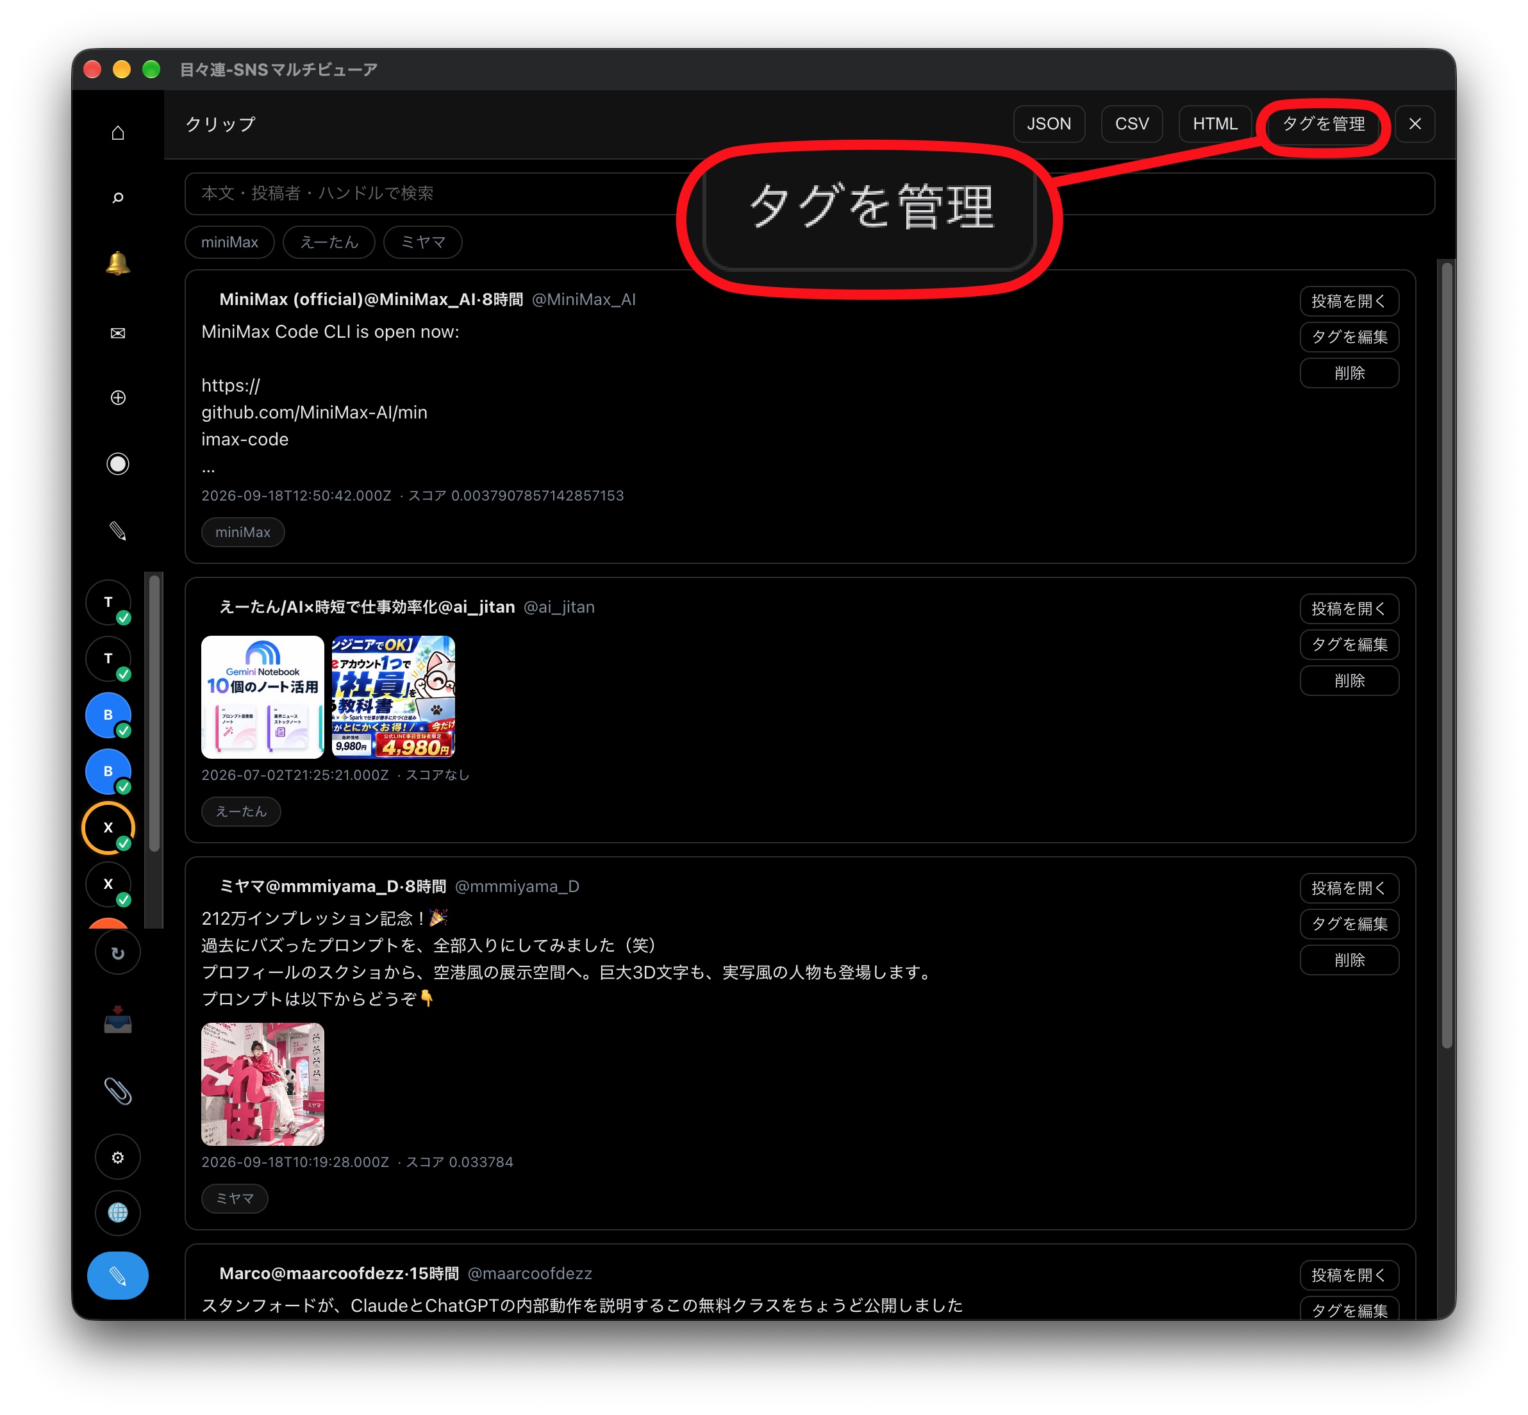
Task: Filter by ミヤマ chip under search field
Action: pyautogui.click(x=423, y=242)
